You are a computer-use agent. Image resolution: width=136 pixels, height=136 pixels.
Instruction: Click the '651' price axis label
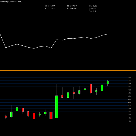click(x=129, y=96)
